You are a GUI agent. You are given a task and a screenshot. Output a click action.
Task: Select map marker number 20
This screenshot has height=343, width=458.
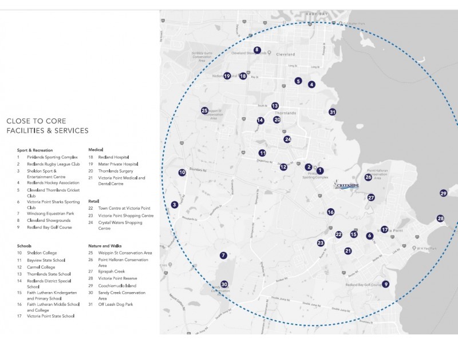(277, 119)
